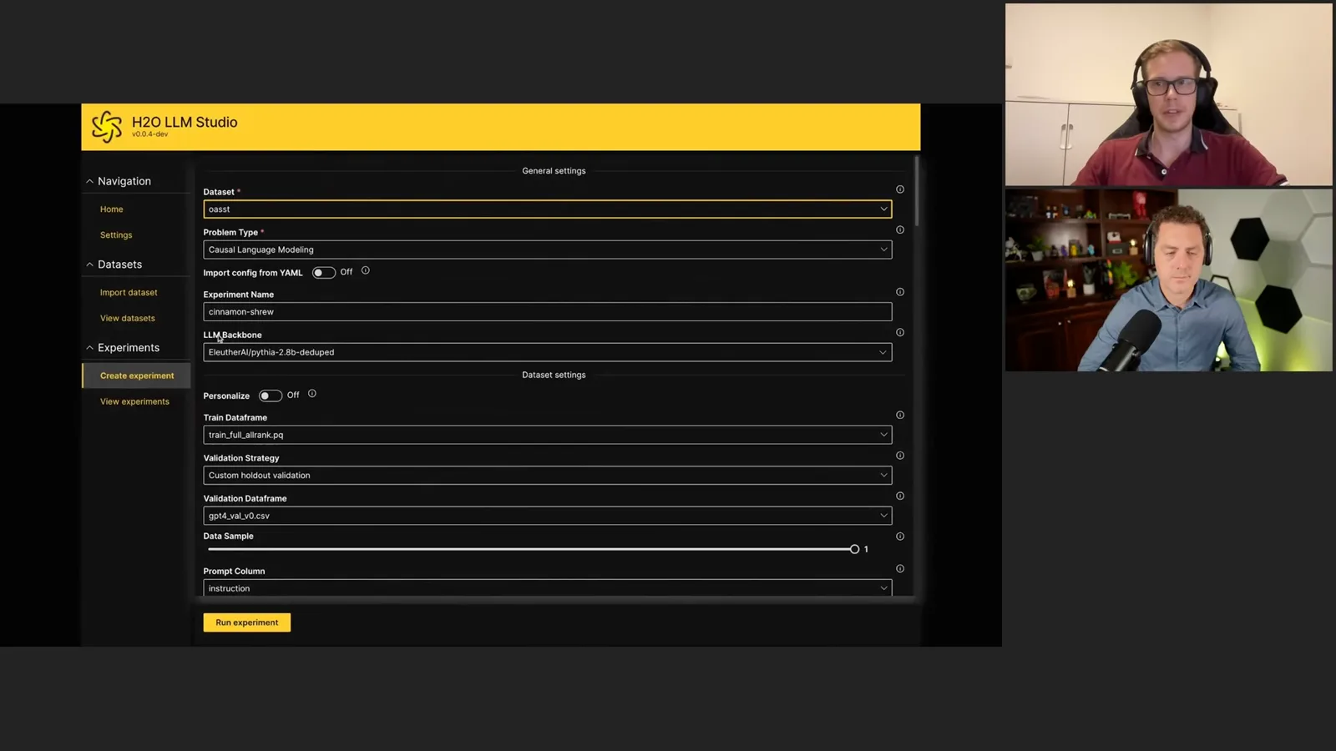The image size is (1336, 751).
Task: Open info icon for LLM Backbone
Action: pyautogui.click(x=900, y=332)
